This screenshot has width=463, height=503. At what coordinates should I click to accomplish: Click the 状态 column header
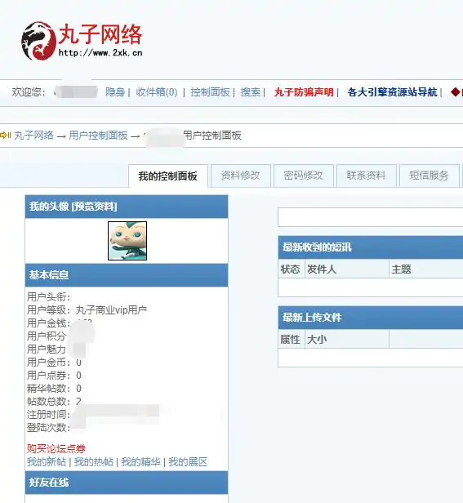click(291, 269)
